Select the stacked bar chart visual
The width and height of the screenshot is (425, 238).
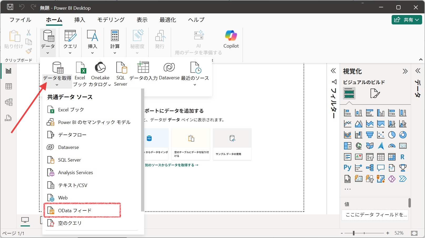click(347, 113)
